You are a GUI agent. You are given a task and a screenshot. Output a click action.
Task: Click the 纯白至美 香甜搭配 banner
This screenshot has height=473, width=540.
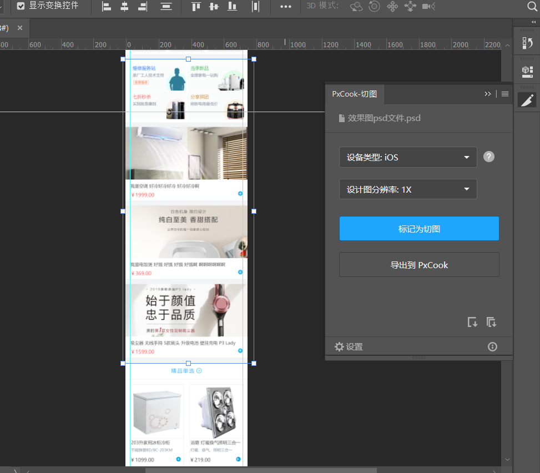click(186, 232)
